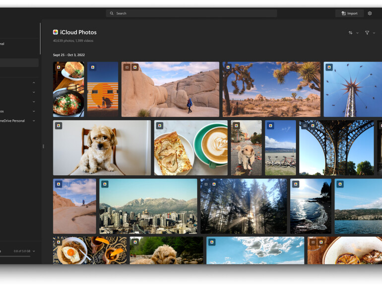Click the filter funnel icon
Viewport: 382px width, 287px height.
[x=367, y=33]
